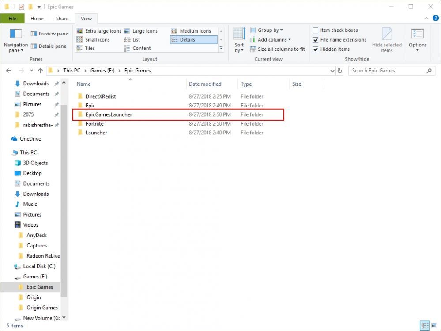441x331 pixels.
Task: Click the Search Epic Games field
Action: point(392,71)
